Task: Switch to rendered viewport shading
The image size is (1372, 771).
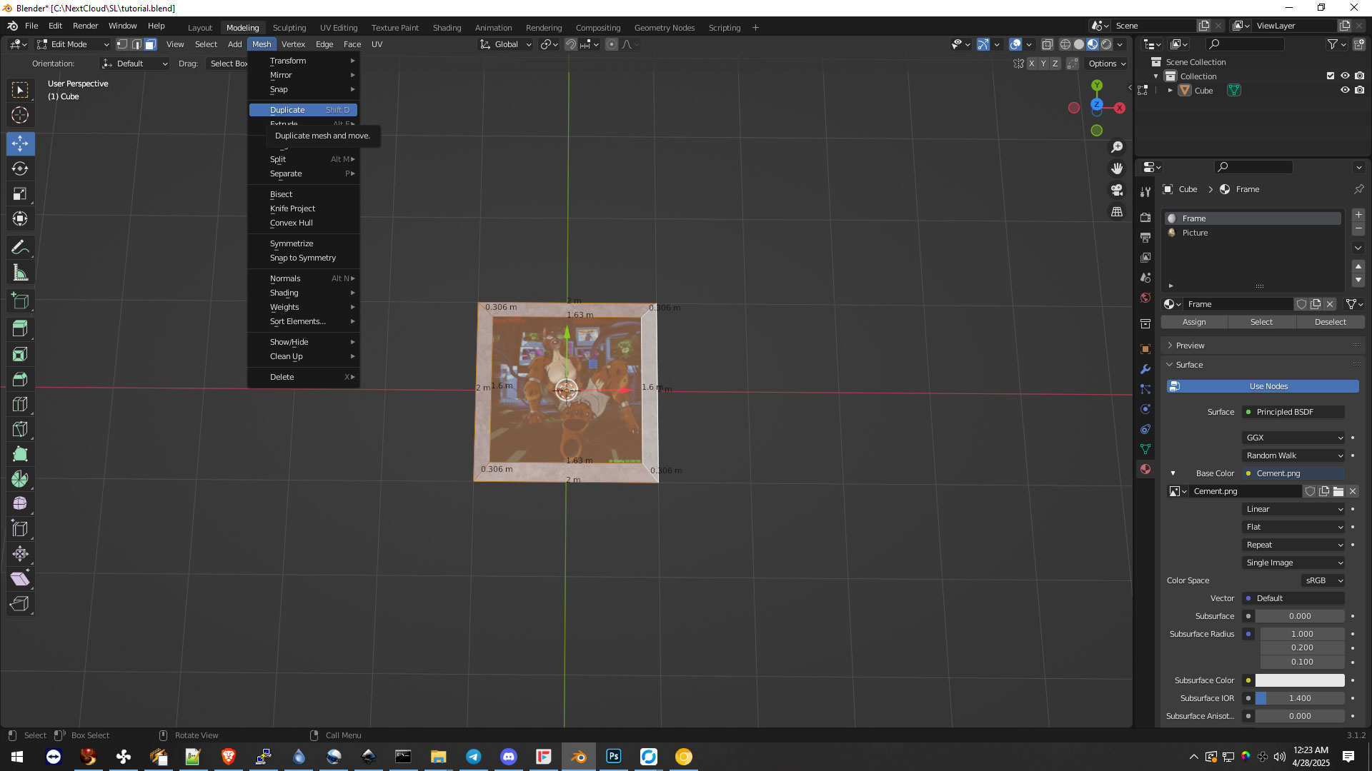Action: pyautogui.click(x=1106, y=44)
